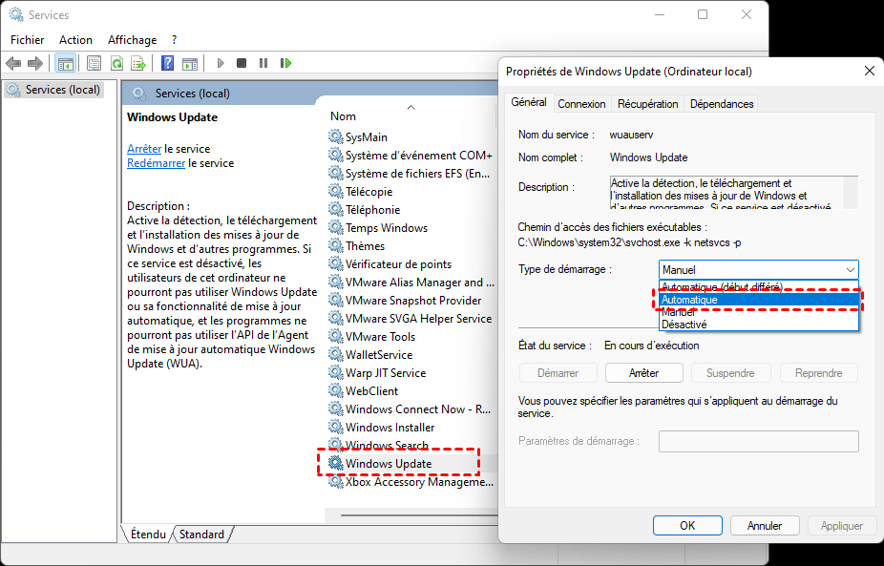Click the Back arrow toolbar icon

pyautogui.click(x=13, y=63)
